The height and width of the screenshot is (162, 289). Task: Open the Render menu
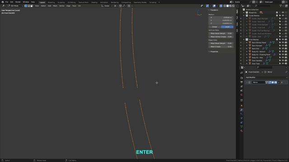[18, 2]
